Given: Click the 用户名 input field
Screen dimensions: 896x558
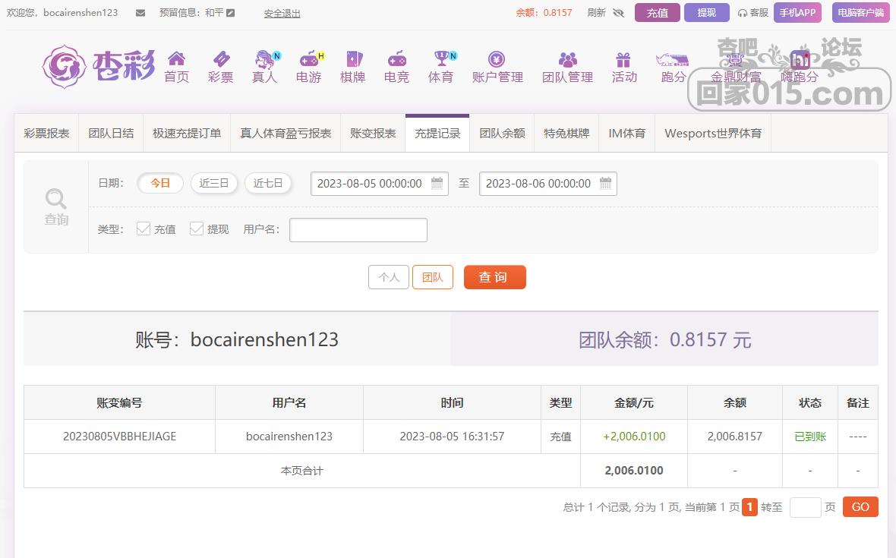Looking at the screenshot, I should (x=358, y=229).
